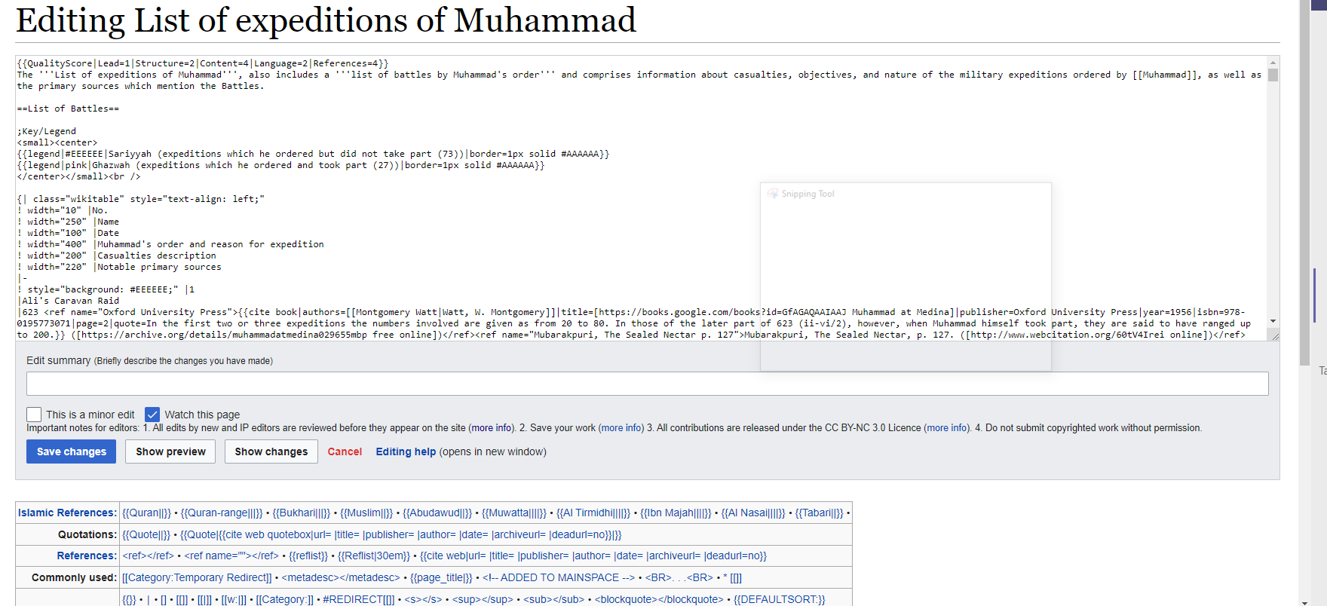Insert the {{Quran||}} template
Image resolution: width=1327 pixels, height=606 pixels.
[x=146, y=513]
